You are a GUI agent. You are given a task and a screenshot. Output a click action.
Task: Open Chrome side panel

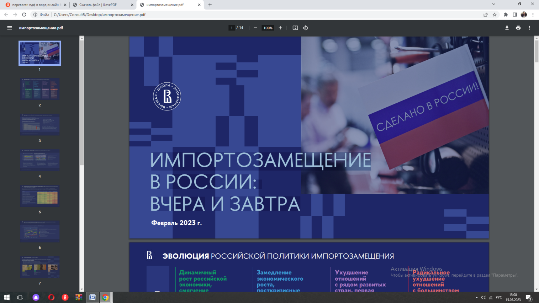coord(515,15)
